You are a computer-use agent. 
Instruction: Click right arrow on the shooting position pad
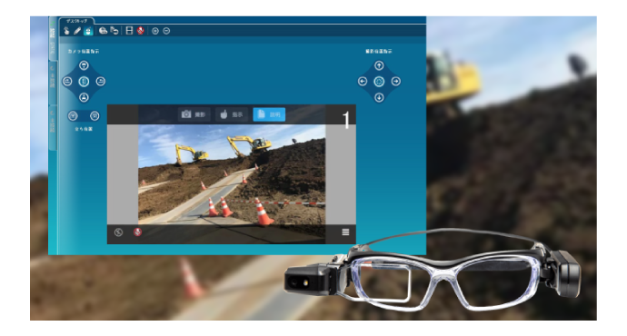click(396, 82)
